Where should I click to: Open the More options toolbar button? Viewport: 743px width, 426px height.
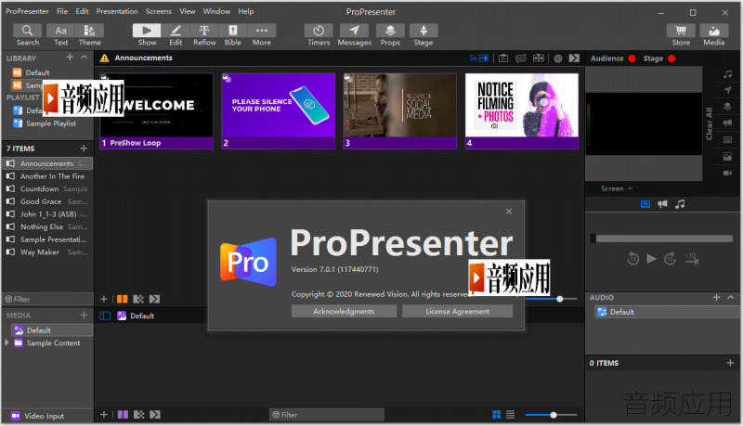click(x=262, y=35)
